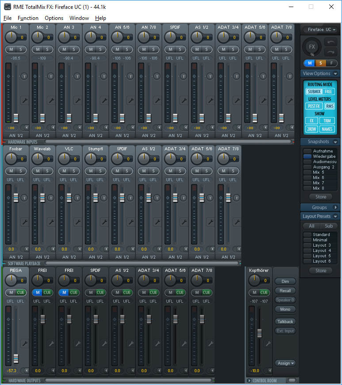
Task: Solo the AN 3 input channel
Action: tap(73, 49)
